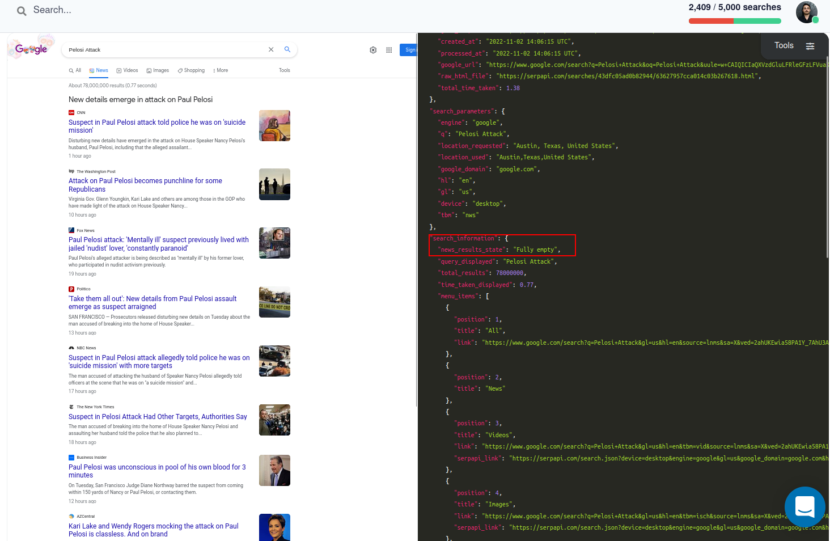Click the Washington Post favicon icon
The width and height of the screenshot is (830, 541).
71,171
